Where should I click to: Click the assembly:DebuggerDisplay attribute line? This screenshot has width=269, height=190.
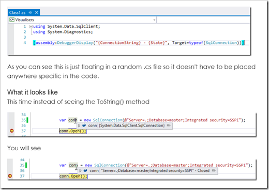(139, 43)
